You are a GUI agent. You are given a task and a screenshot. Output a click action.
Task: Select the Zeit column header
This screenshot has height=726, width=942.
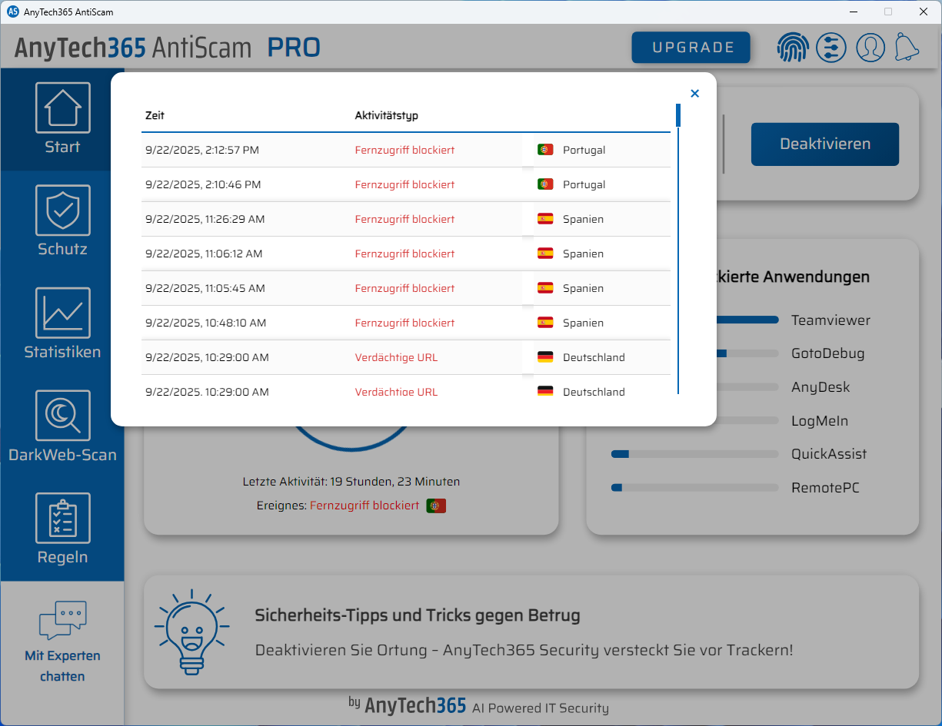[x=155, y=115]
